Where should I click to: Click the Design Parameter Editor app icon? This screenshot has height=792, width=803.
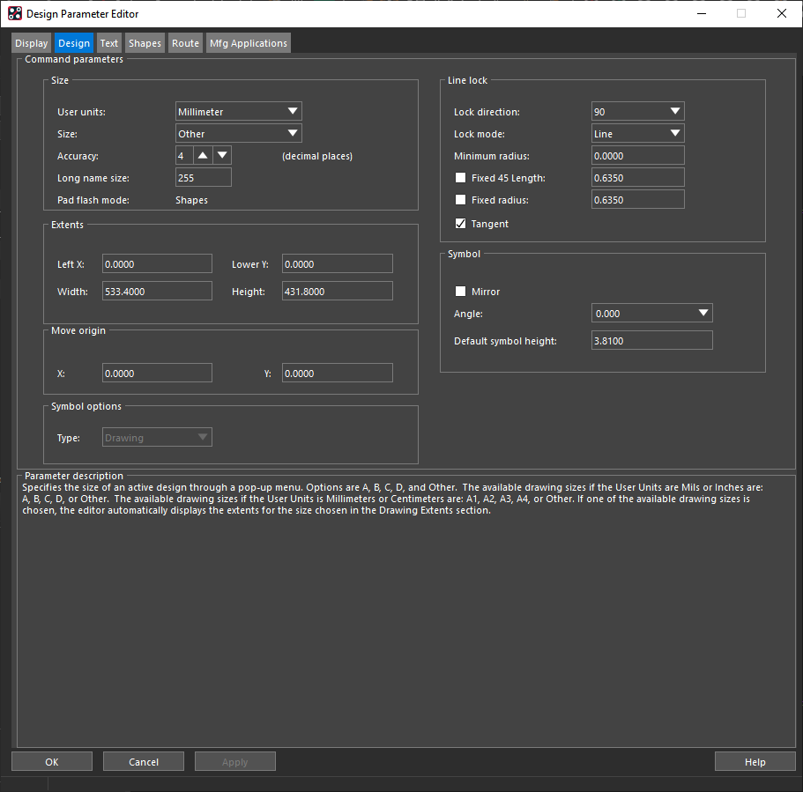(x=15, y=13)
